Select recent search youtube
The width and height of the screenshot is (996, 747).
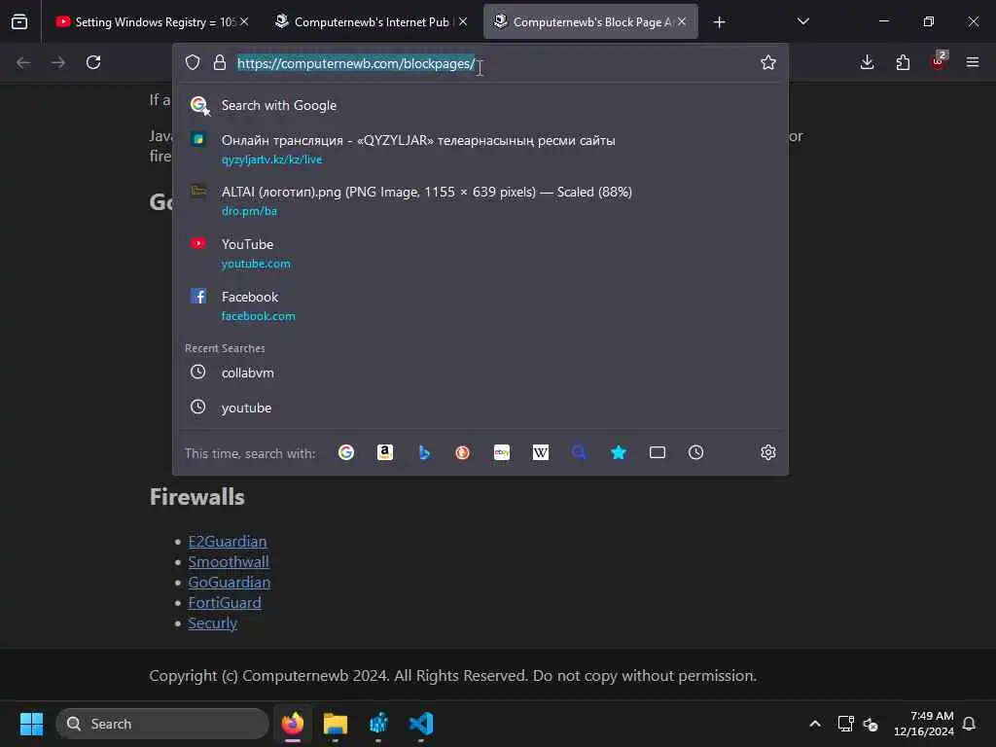tap(480, 408)
